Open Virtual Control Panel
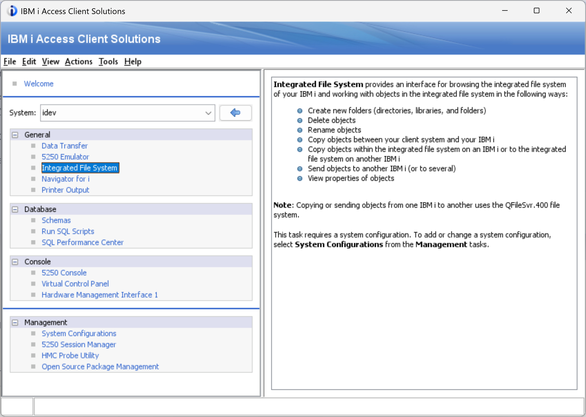Image resolution: width=586 pixels, height=417 pixels. point(75,284)
